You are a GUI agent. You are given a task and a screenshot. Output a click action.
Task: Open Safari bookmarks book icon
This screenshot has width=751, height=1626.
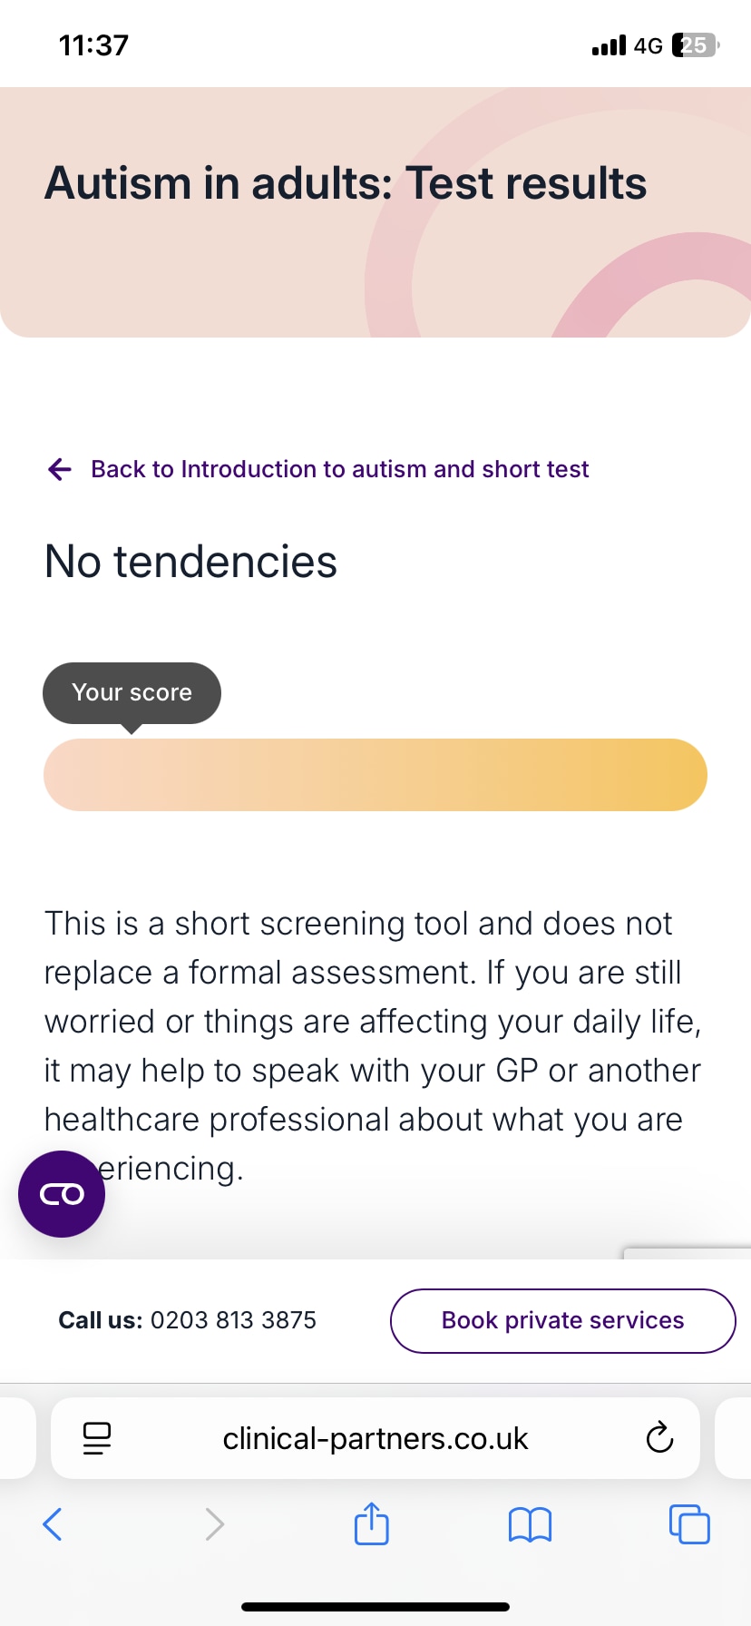click(530, 1524)
